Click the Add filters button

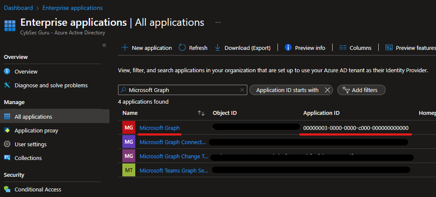coord(361,90)
